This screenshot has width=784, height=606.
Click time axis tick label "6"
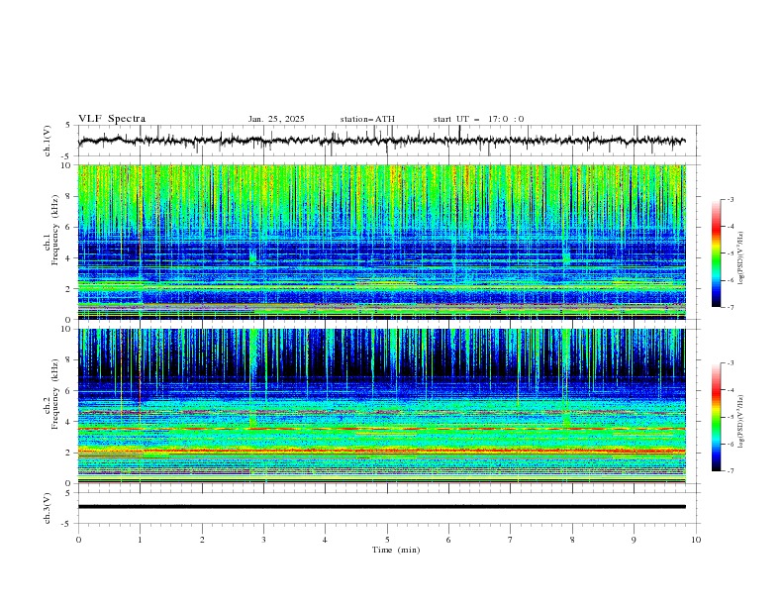click(x=448, y=540)
